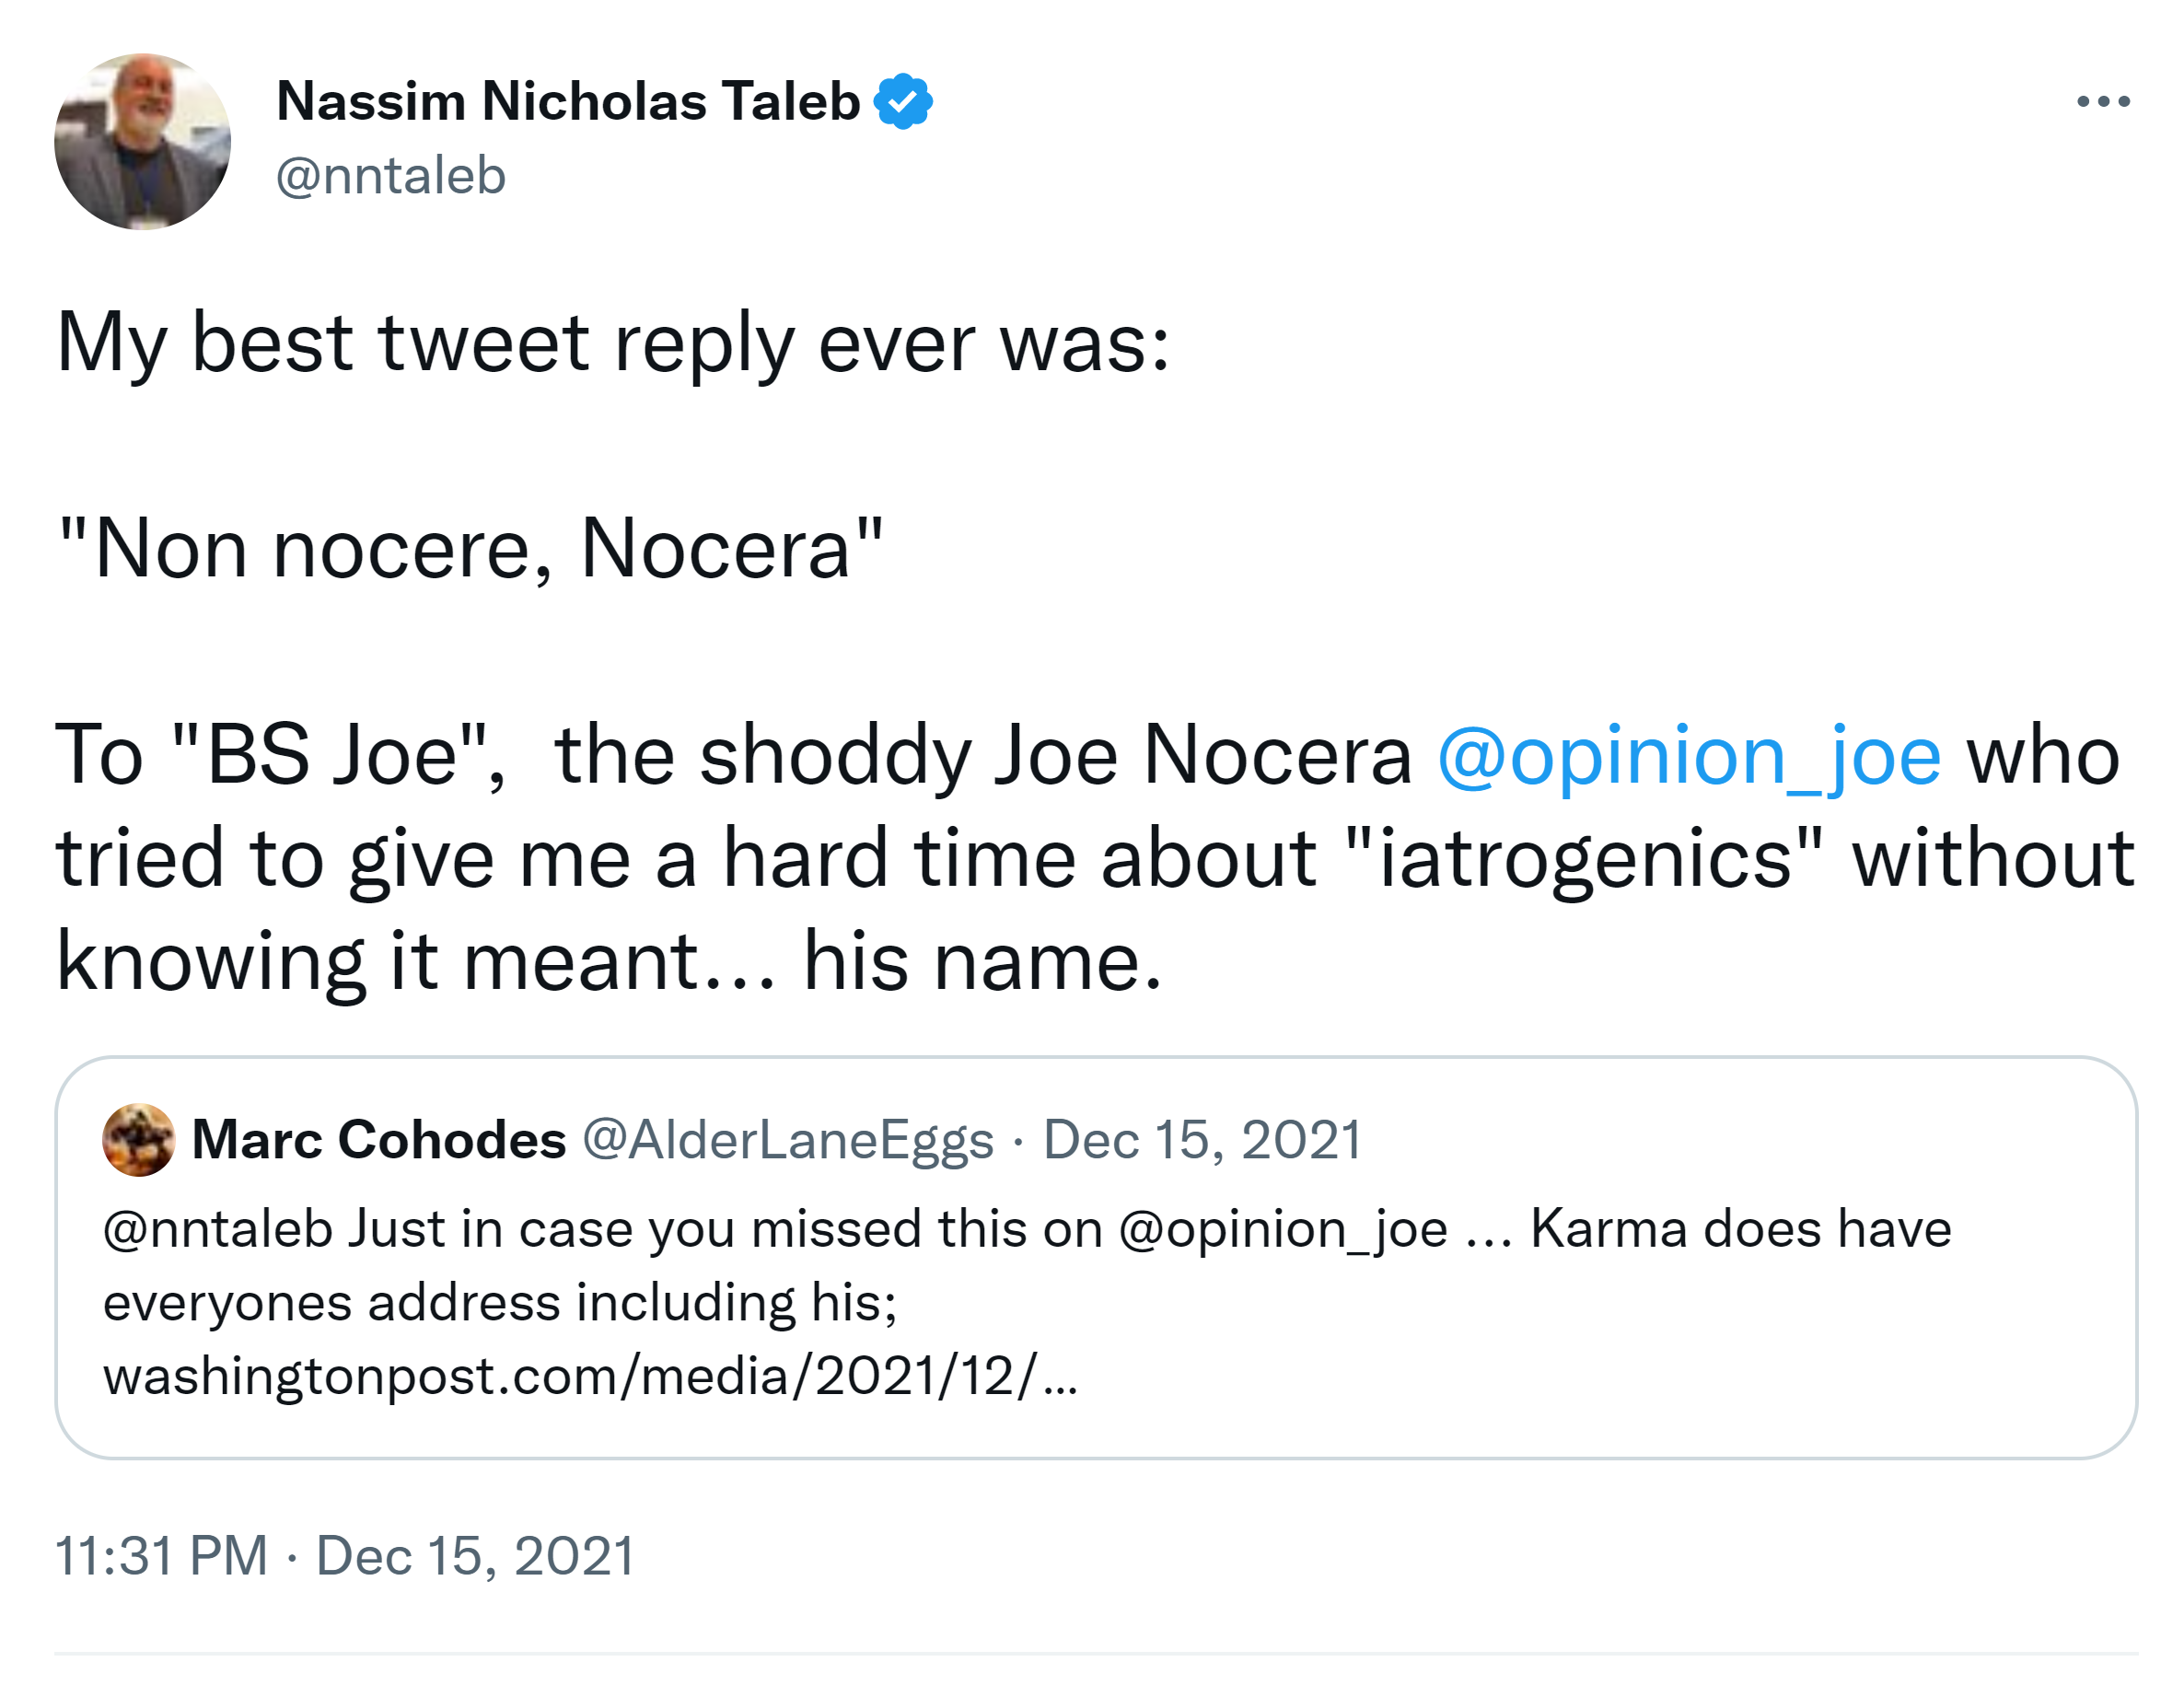Click the blue verified badge
2184x1697 pixels.
[x=903, y=101]
